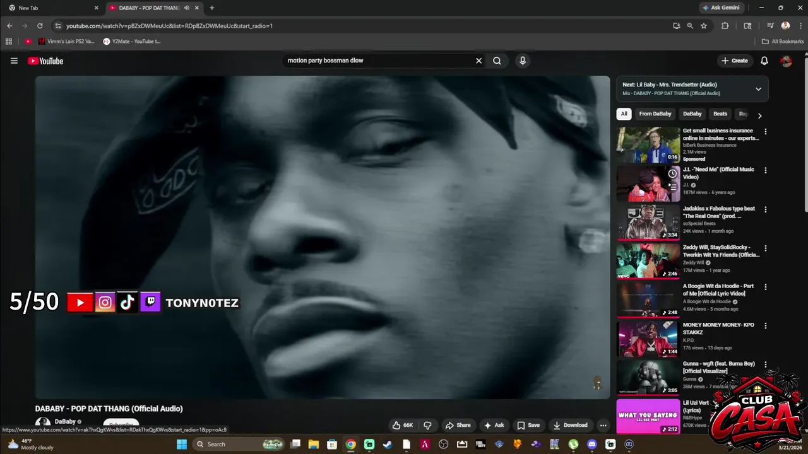This screenshot has height=454, width=808.
Task: Switch to the New Tab tab
Action: (x=53, y=8)
